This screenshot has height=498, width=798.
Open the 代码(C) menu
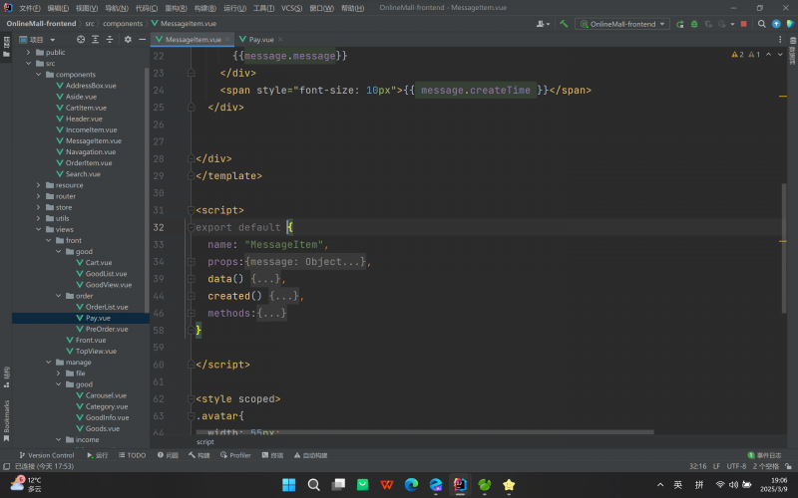[x=147, y=8]
